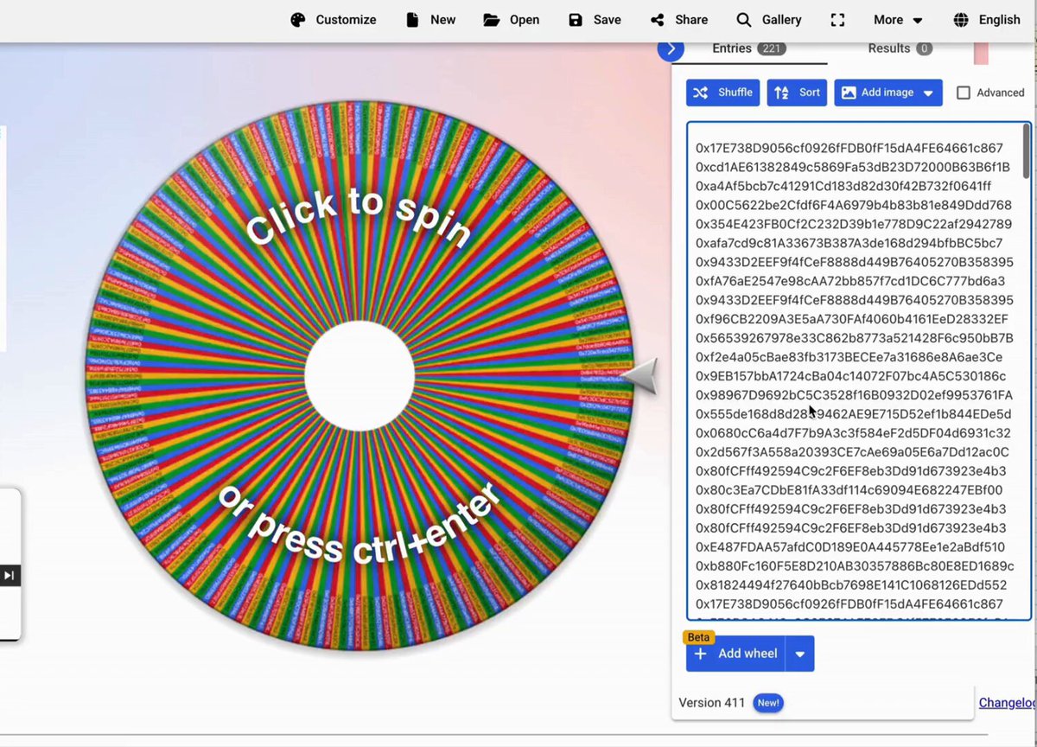Image resolution: width=1037 pixels, height=747 pixels.
Task: Open the Customize palette option
Action: click(334, 20)
